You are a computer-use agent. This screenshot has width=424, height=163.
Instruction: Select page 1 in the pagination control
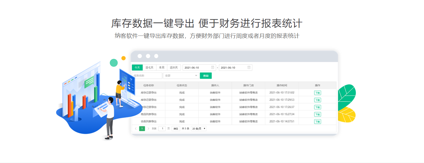tap(142, 128)
